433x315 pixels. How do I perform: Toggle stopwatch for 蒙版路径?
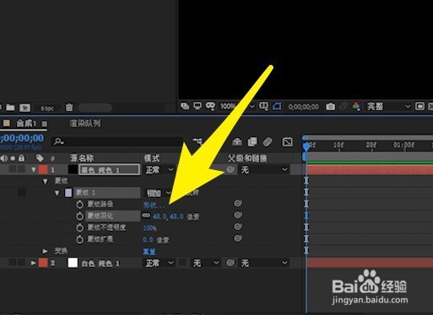pyautogui.click(x=79, y=204)
